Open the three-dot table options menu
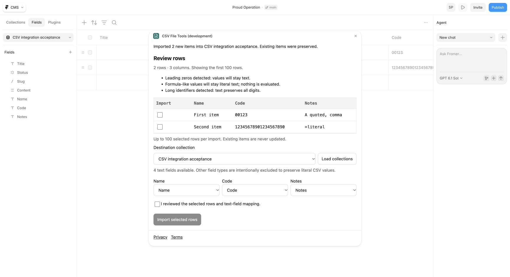The height and width of the screenshot is (277, 510). (426, 22)
